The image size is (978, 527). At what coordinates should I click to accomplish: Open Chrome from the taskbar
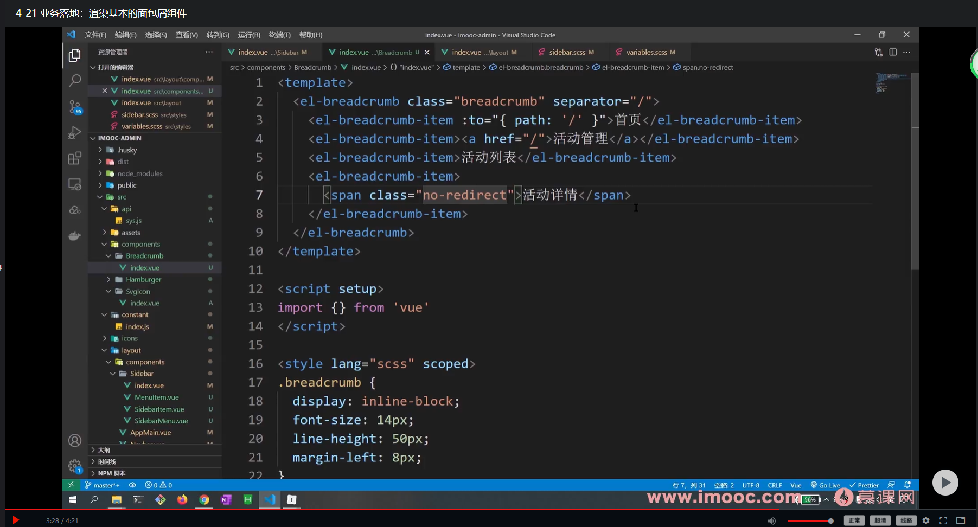(204, 499)
